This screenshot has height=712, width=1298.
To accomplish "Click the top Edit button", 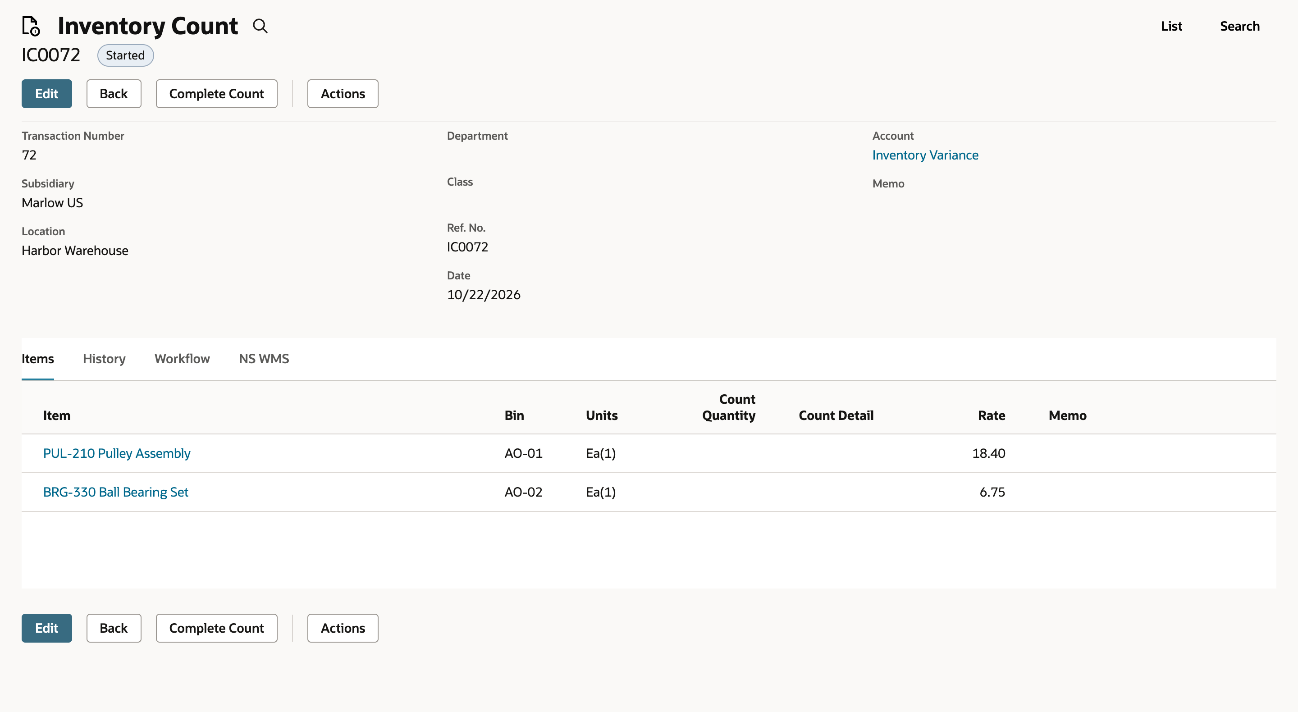I will tap(46, 94).
